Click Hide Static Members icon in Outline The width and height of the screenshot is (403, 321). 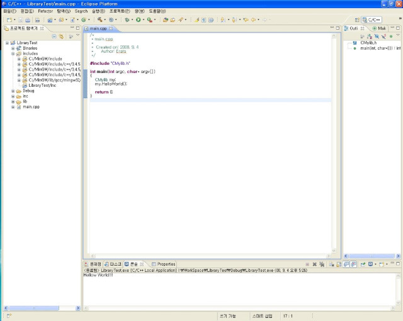click(383, 37)
